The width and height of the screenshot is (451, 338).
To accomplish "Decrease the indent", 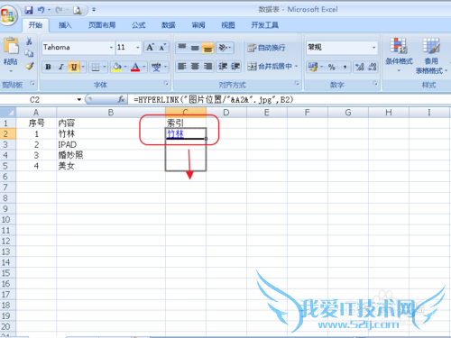I will click(223, 67).
